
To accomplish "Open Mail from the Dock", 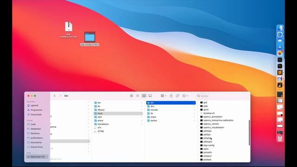I will pyautogui.click(x=280, y=41).
